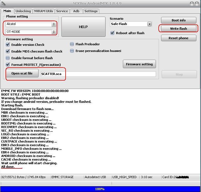Enable the Flash Preloader checkbox
This screenshot has height=192, width=201.
pos(72,44)
